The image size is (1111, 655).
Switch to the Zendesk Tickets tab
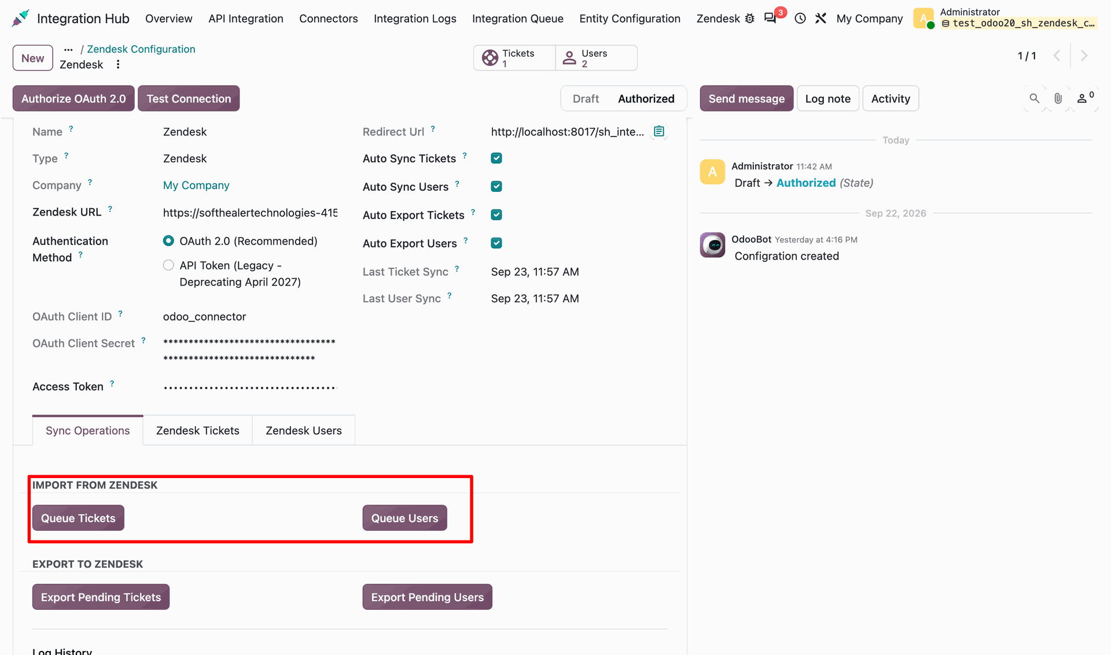coord(197,430)
